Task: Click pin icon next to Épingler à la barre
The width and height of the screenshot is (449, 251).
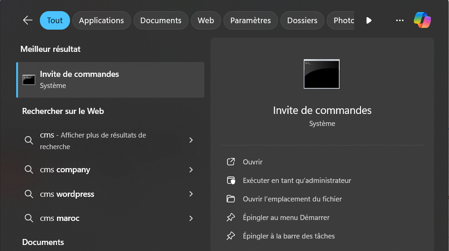Action: click(231, 236)
